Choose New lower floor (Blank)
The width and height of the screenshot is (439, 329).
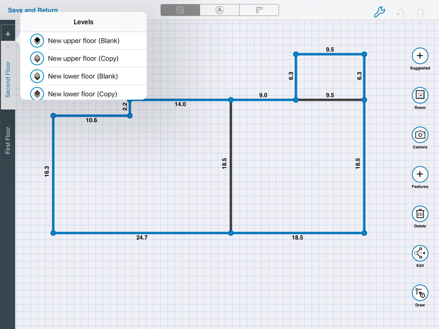click(x=83, y=76)
